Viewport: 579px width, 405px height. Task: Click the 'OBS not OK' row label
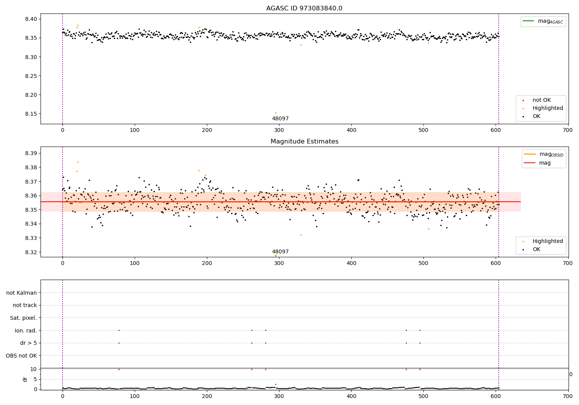click(22, 356)
